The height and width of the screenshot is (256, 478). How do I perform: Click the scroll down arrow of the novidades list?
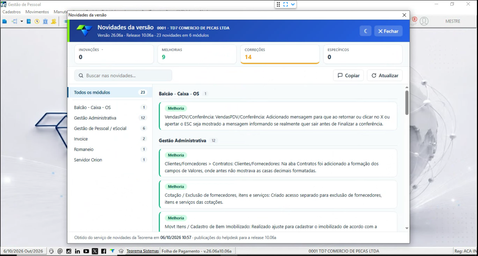407,228
